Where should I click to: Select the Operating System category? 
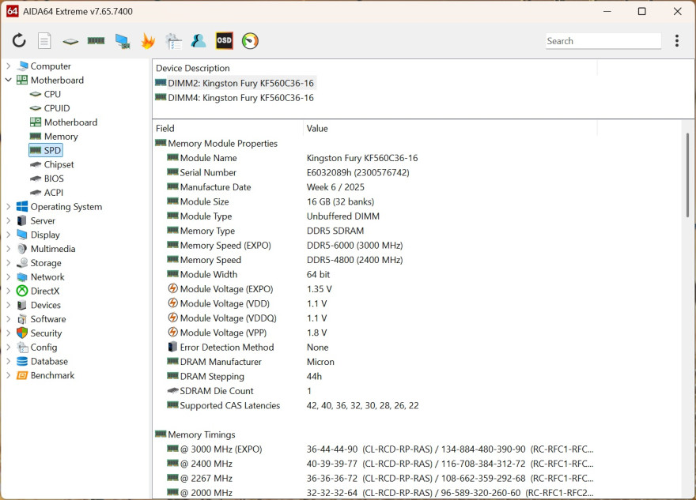pyautogui.click(x=59, y=207)
